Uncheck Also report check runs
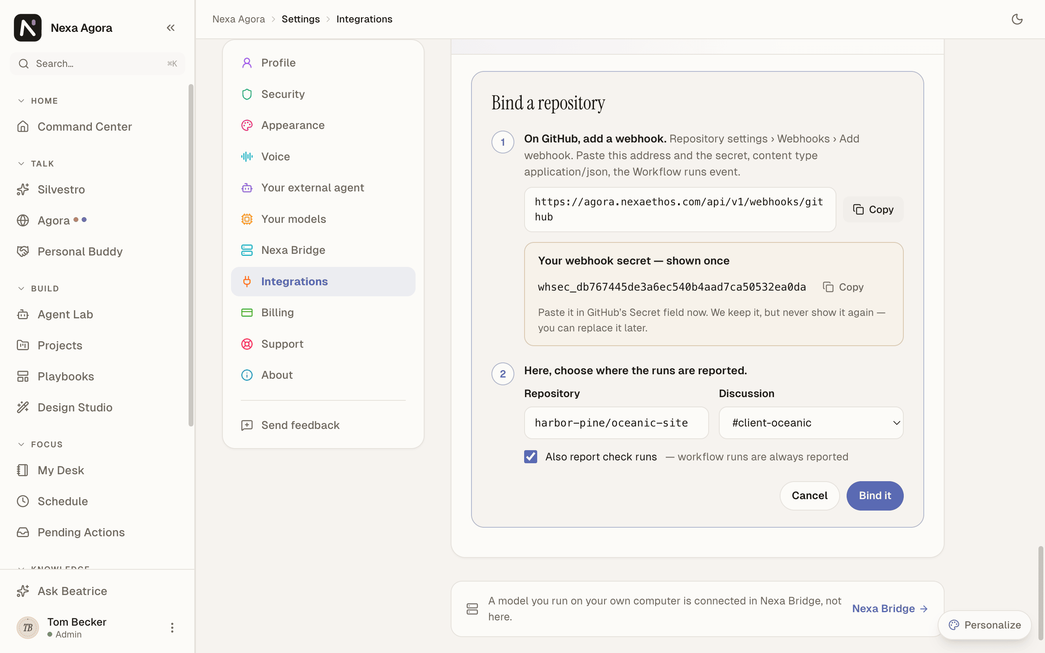This screenshot has height=653, width=1045. 531,457
